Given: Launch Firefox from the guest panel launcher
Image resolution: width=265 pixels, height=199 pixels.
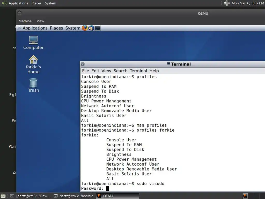Looking at the screenshot, I should 85,28.
